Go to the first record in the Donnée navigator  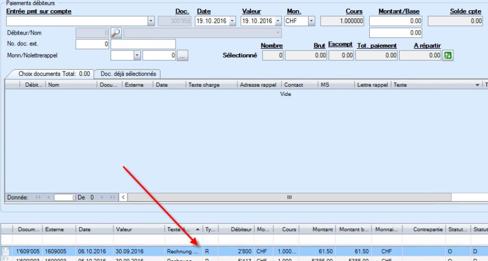(x=38, y=198)
